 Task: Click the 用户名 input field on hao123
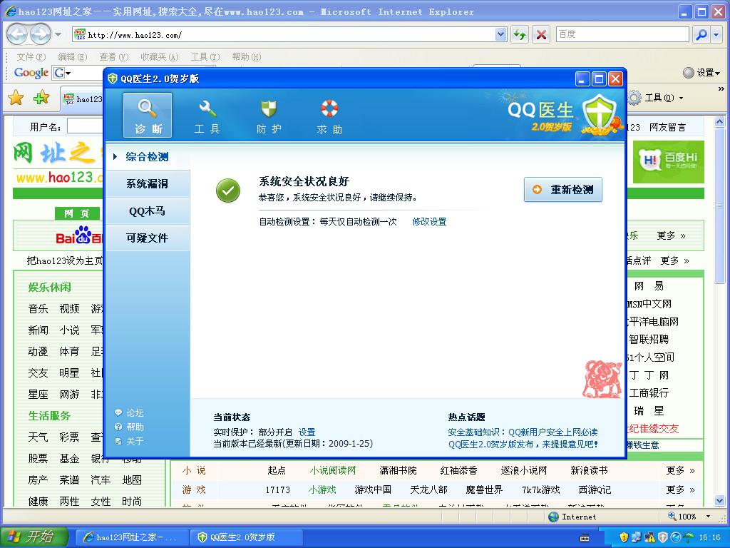tap(85, 126)
